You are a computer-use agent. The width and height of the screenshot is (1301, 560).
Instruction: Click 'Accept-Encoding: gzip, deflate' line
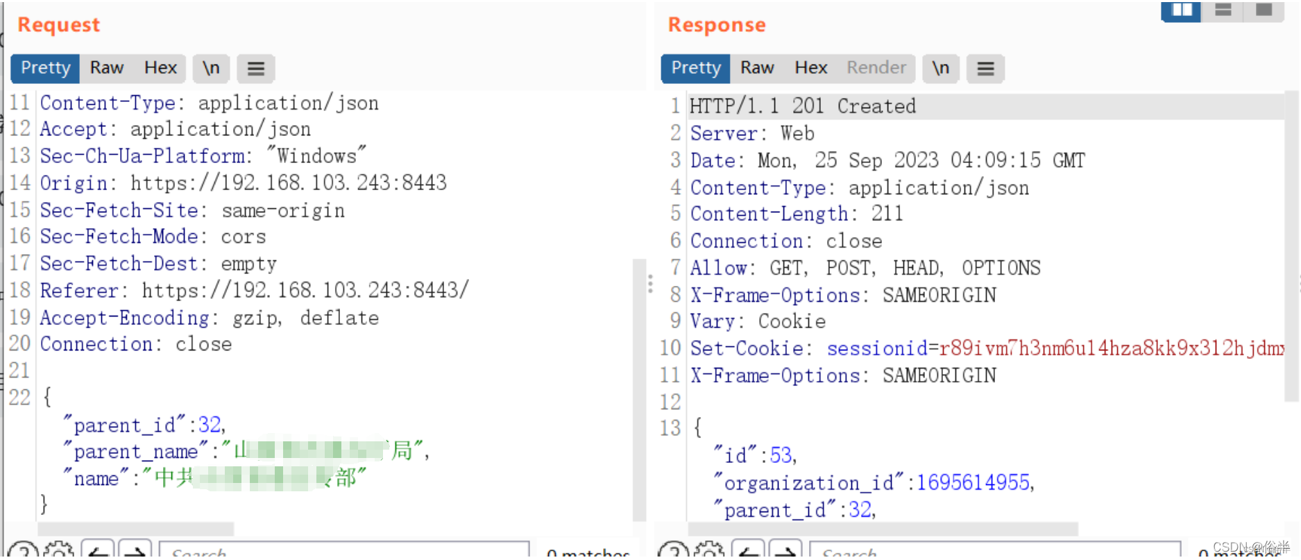pyautogui.click(x=210, y=318)
